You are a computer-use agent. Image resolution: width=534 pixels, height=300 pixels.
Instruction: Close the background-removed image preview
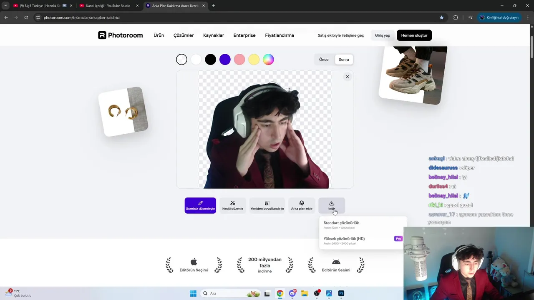coord(347,77)
